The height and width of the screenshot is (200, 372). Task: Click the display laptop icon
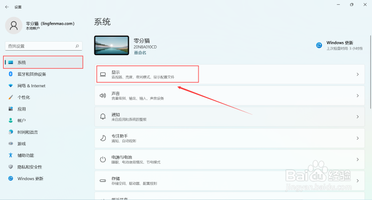pyautogui.click(x=102, y=75)
